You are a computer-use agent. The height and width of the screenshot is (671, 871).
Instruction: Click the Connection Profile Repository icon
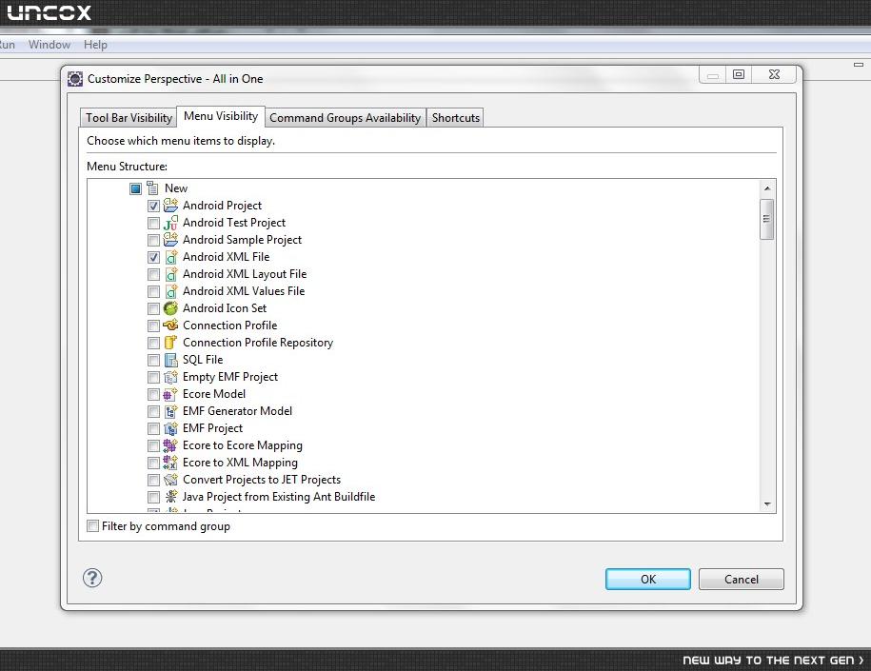[x=170, y=343]
